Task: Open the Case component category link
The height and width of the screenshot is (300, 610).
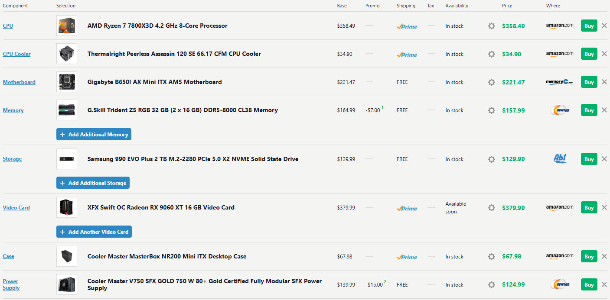Action: (8, 256)
